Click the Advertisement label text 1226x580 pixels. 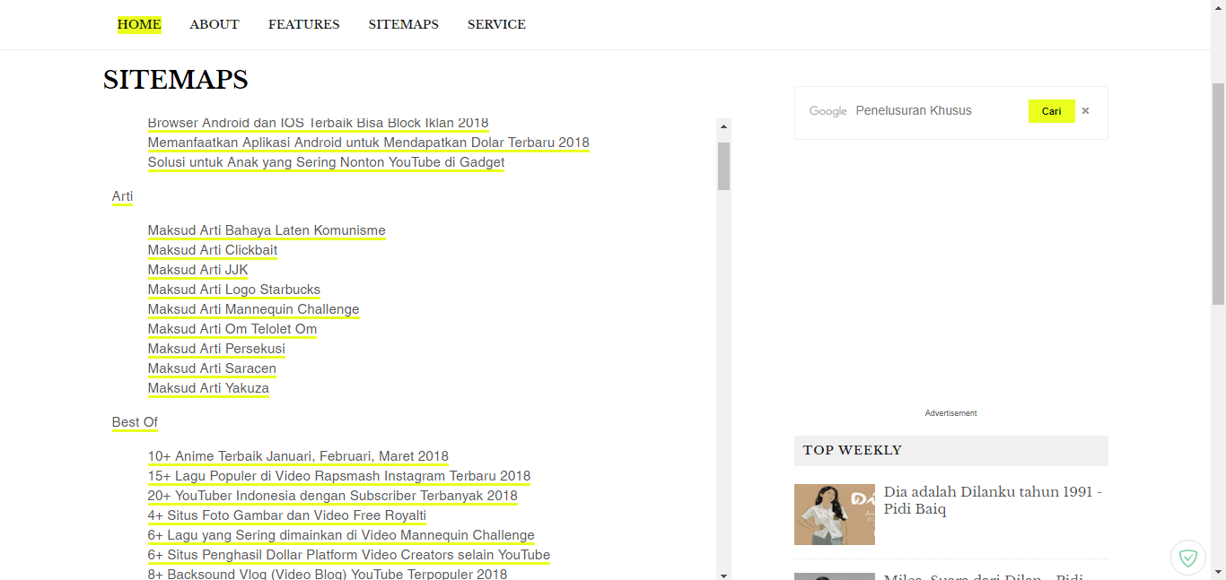(x=950, y=413)
